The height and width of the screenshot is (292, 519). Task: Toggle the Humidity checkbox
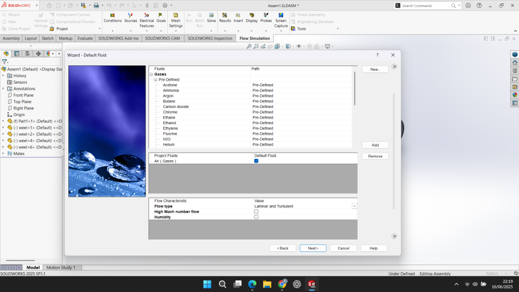[x=256, y=217]
